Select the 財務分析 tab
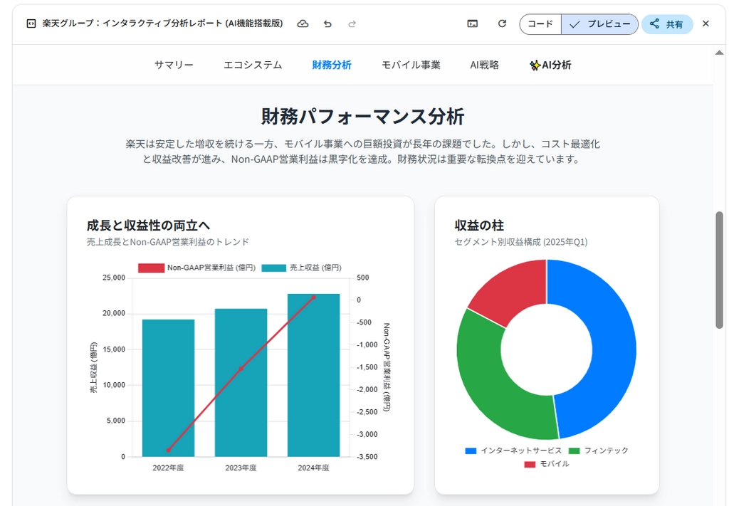This screenshot has width=729, height=506. pyautogui.click(x=332, y=65)
